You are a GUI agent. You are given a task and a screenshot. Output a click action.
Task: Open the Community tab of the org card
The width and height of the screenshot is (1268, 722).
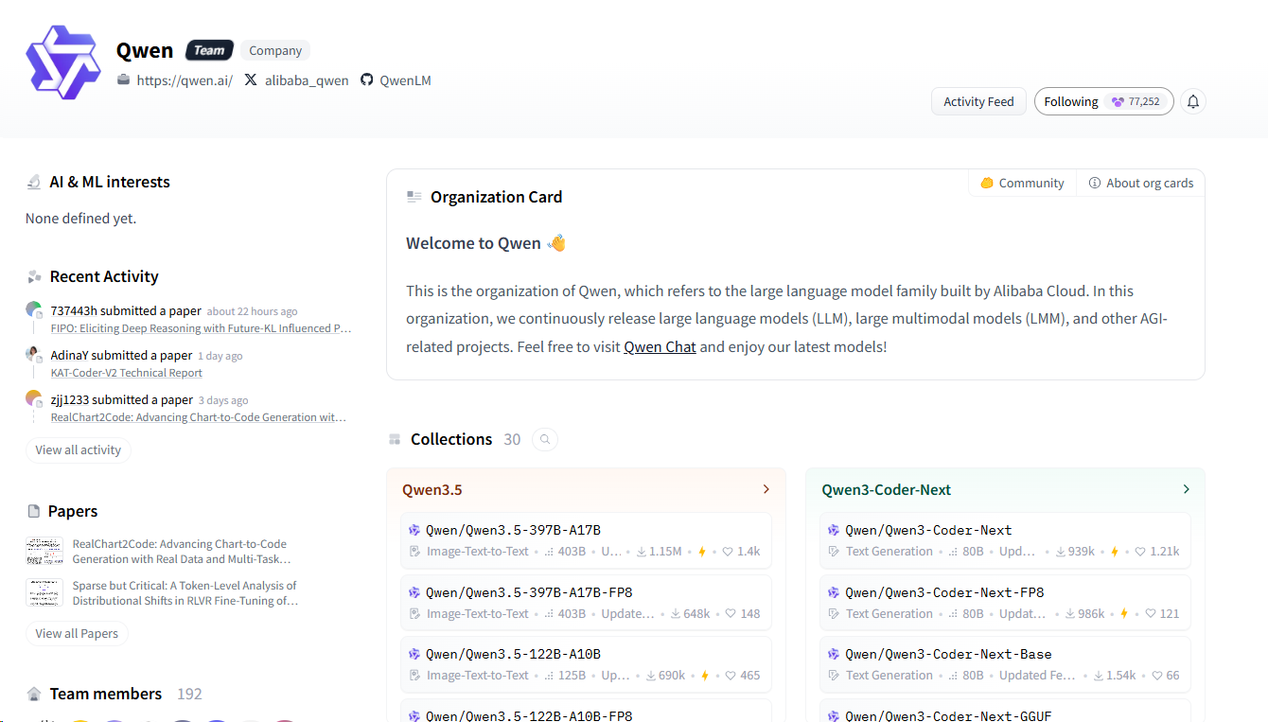click(1022, 184)
